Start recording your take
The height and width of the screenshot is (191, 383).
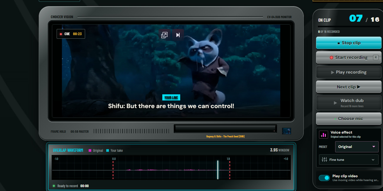click(349, 57)
